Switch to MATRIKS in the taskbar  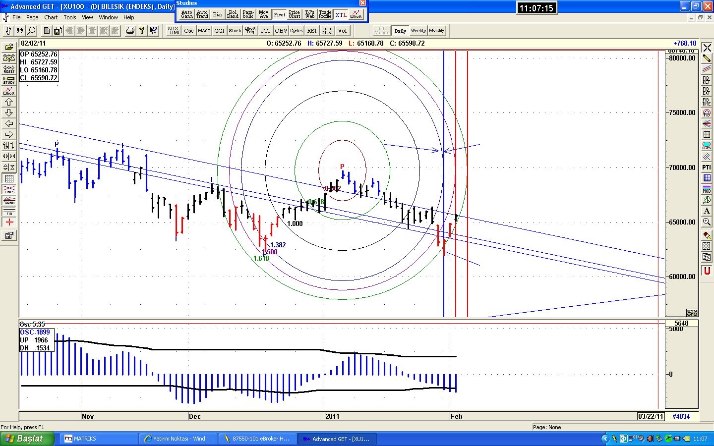click(98, 439)
